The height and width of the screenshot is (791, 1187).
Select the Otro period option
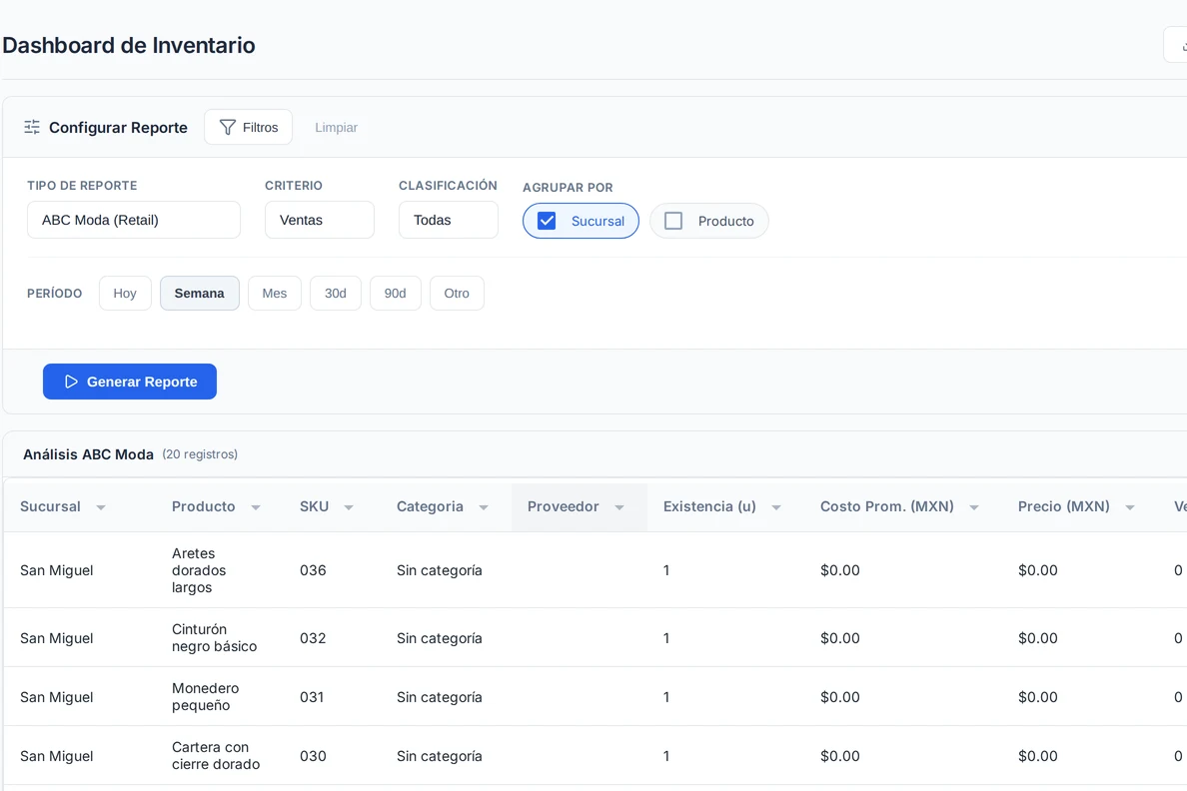coord(457,293)
